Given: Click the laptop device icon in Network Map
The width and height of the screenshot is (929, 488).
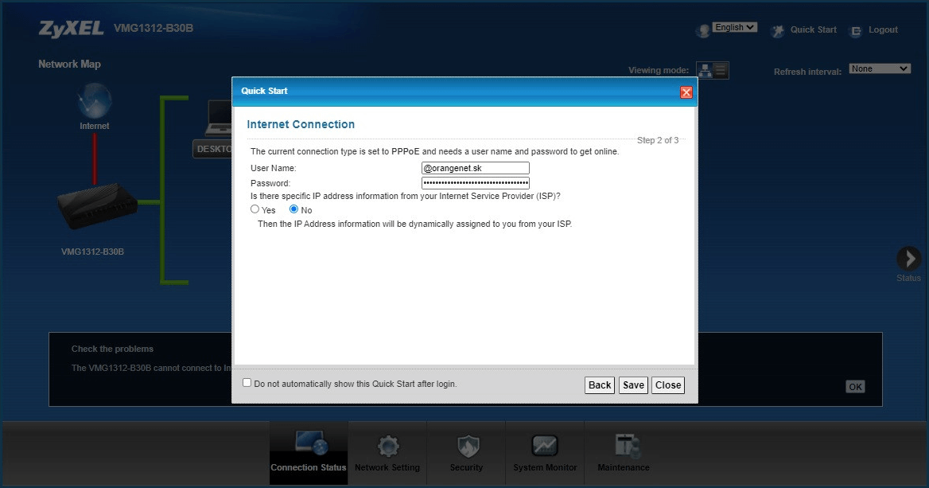Looking at the screenshot, I should pos(219,119).
